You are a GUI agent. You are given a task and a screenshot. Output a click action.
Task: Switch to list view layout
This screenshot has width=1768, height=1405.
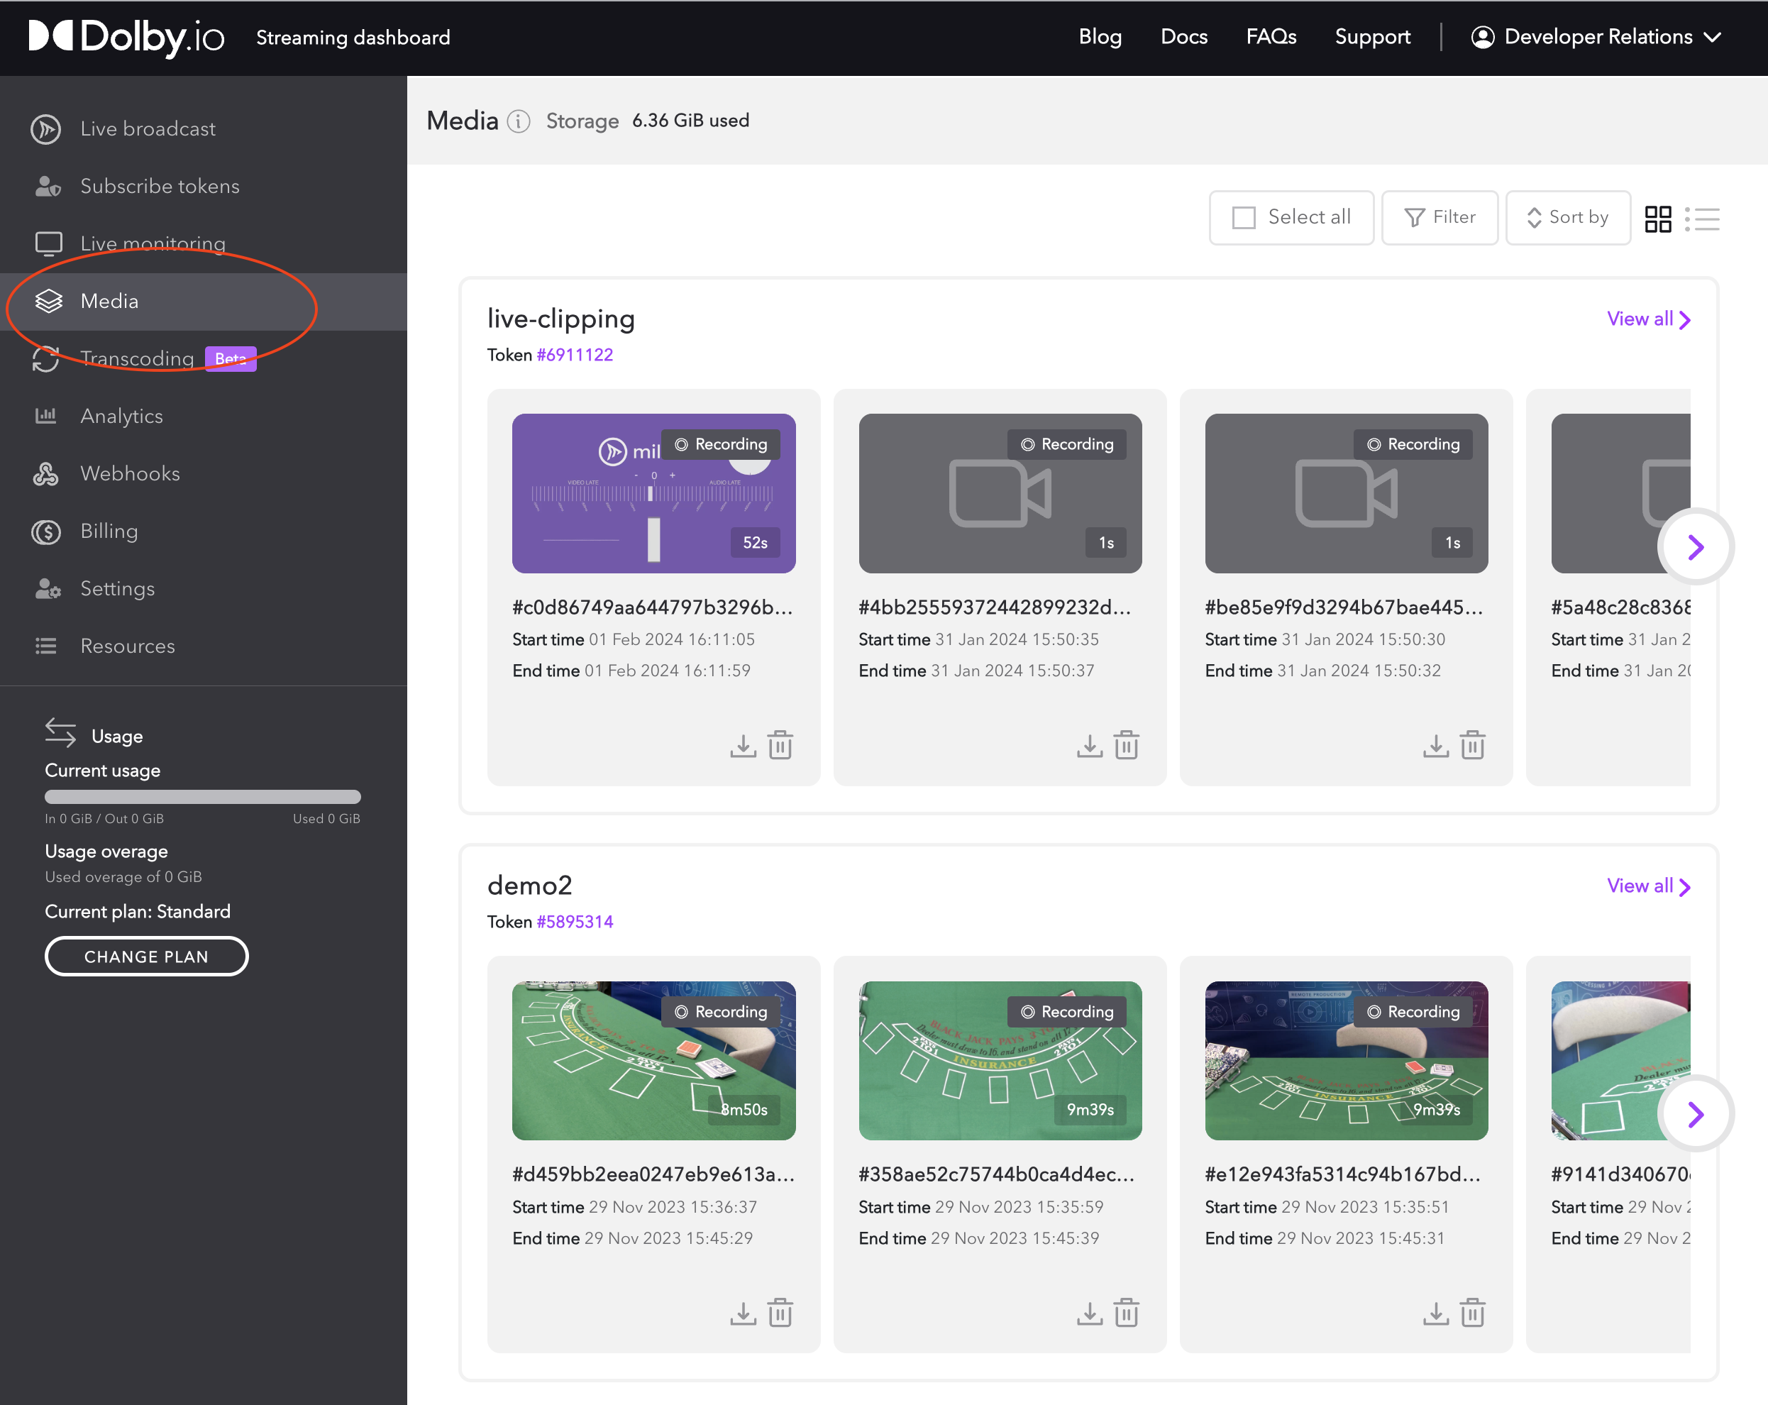click(x=1703, y=218)
